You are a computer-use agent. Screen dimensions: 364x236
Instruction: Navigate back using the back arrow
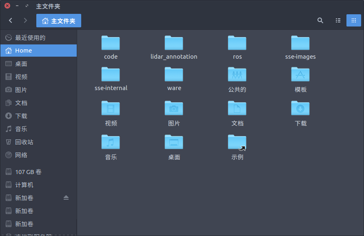pos(10,20)
